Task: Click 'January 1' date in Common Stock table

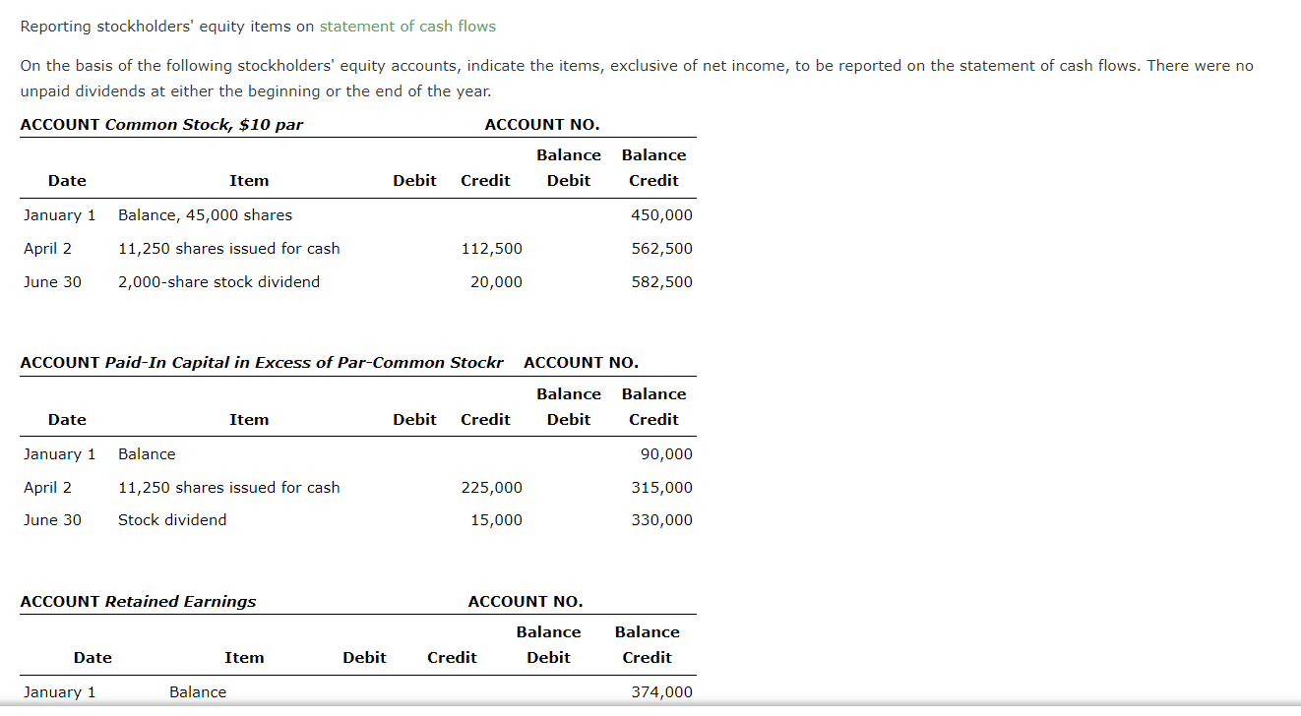Action: point(60,215)
